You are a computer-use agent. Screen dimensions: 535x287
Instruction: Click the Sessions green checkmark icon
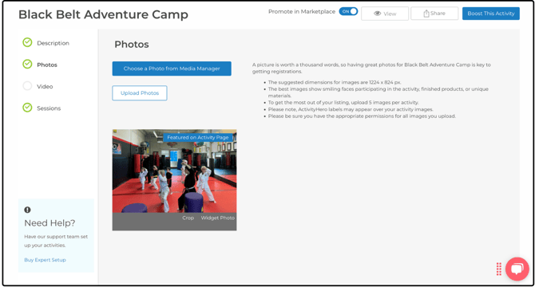(x=27, y=108)
